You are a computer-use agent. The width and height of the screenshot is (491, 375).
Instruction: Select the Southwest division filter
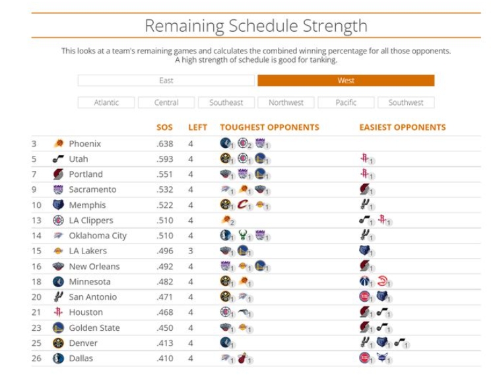[406, 102]
